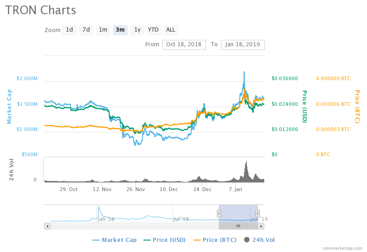367x252 pixels.
Task: Show ALL time chart data
Action: click(x=171, y=30)
